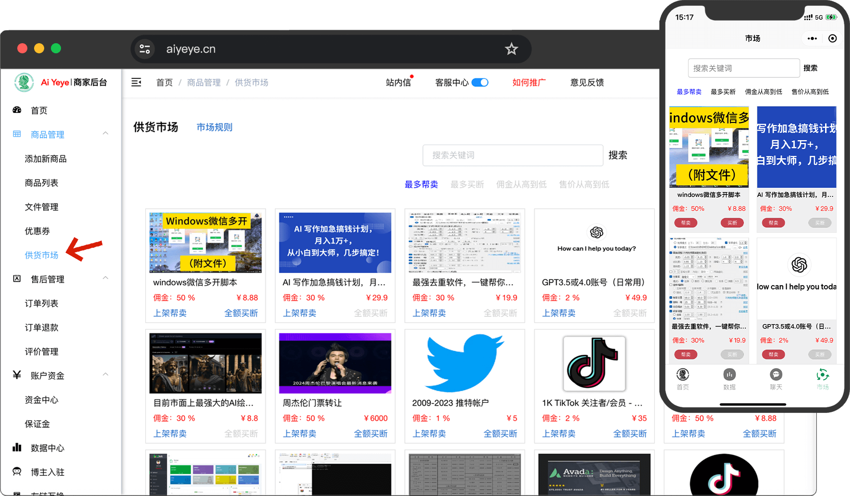Click 上架帮卖 on 周杰伦门票转让 card
The width and height of the screenshot is (850, 496).
click(299, 434)
